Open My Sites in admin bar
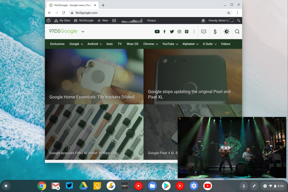This screenshot has height=192, width=288. pos(62,21)
